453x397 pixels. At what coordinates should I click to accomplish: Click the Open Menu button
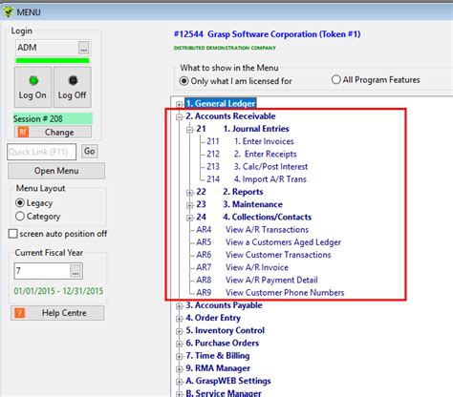click(56, 171)
